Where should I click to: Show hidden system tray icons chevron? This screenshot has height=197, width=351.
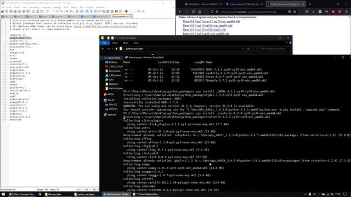305,194
